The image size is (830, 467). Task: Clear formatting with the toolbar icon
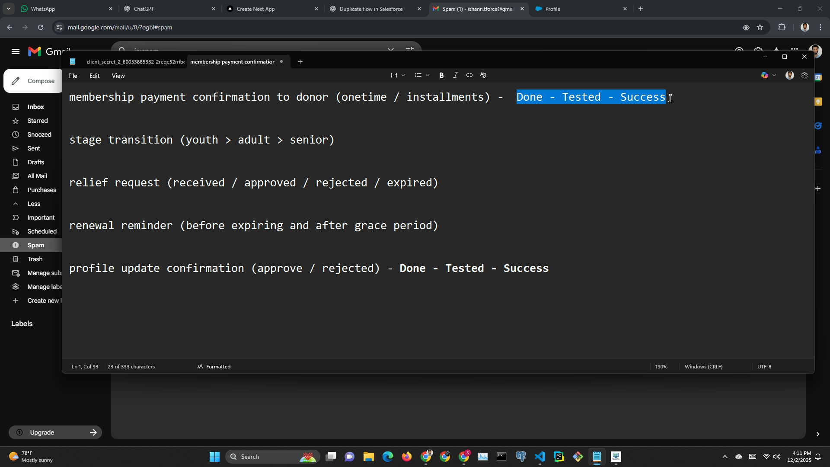pyautogui.click(x=483, y=75)
